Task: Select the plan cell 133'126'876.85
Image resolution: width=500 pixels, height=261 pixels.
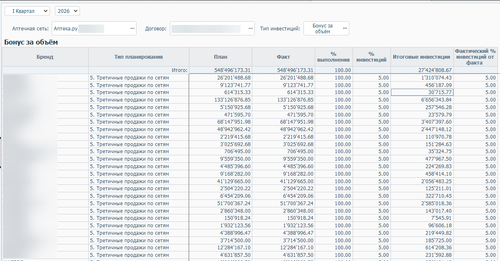Action: (x=221, y=100)
